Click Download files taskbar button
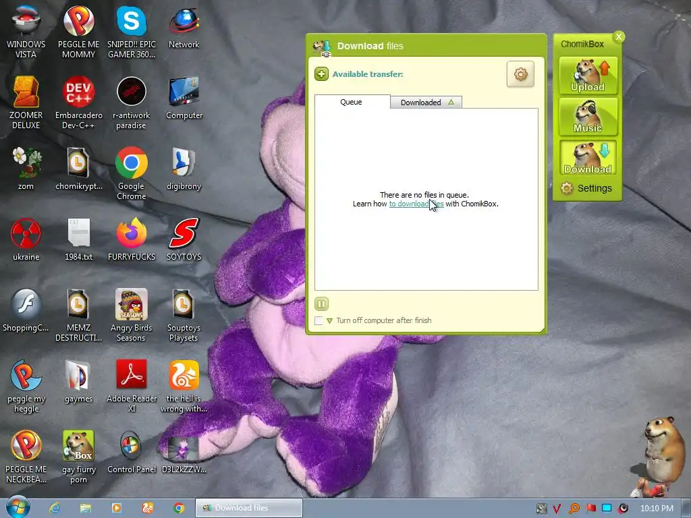The width and height of the screenshot is (691, 518). click(x=249, y=508)
